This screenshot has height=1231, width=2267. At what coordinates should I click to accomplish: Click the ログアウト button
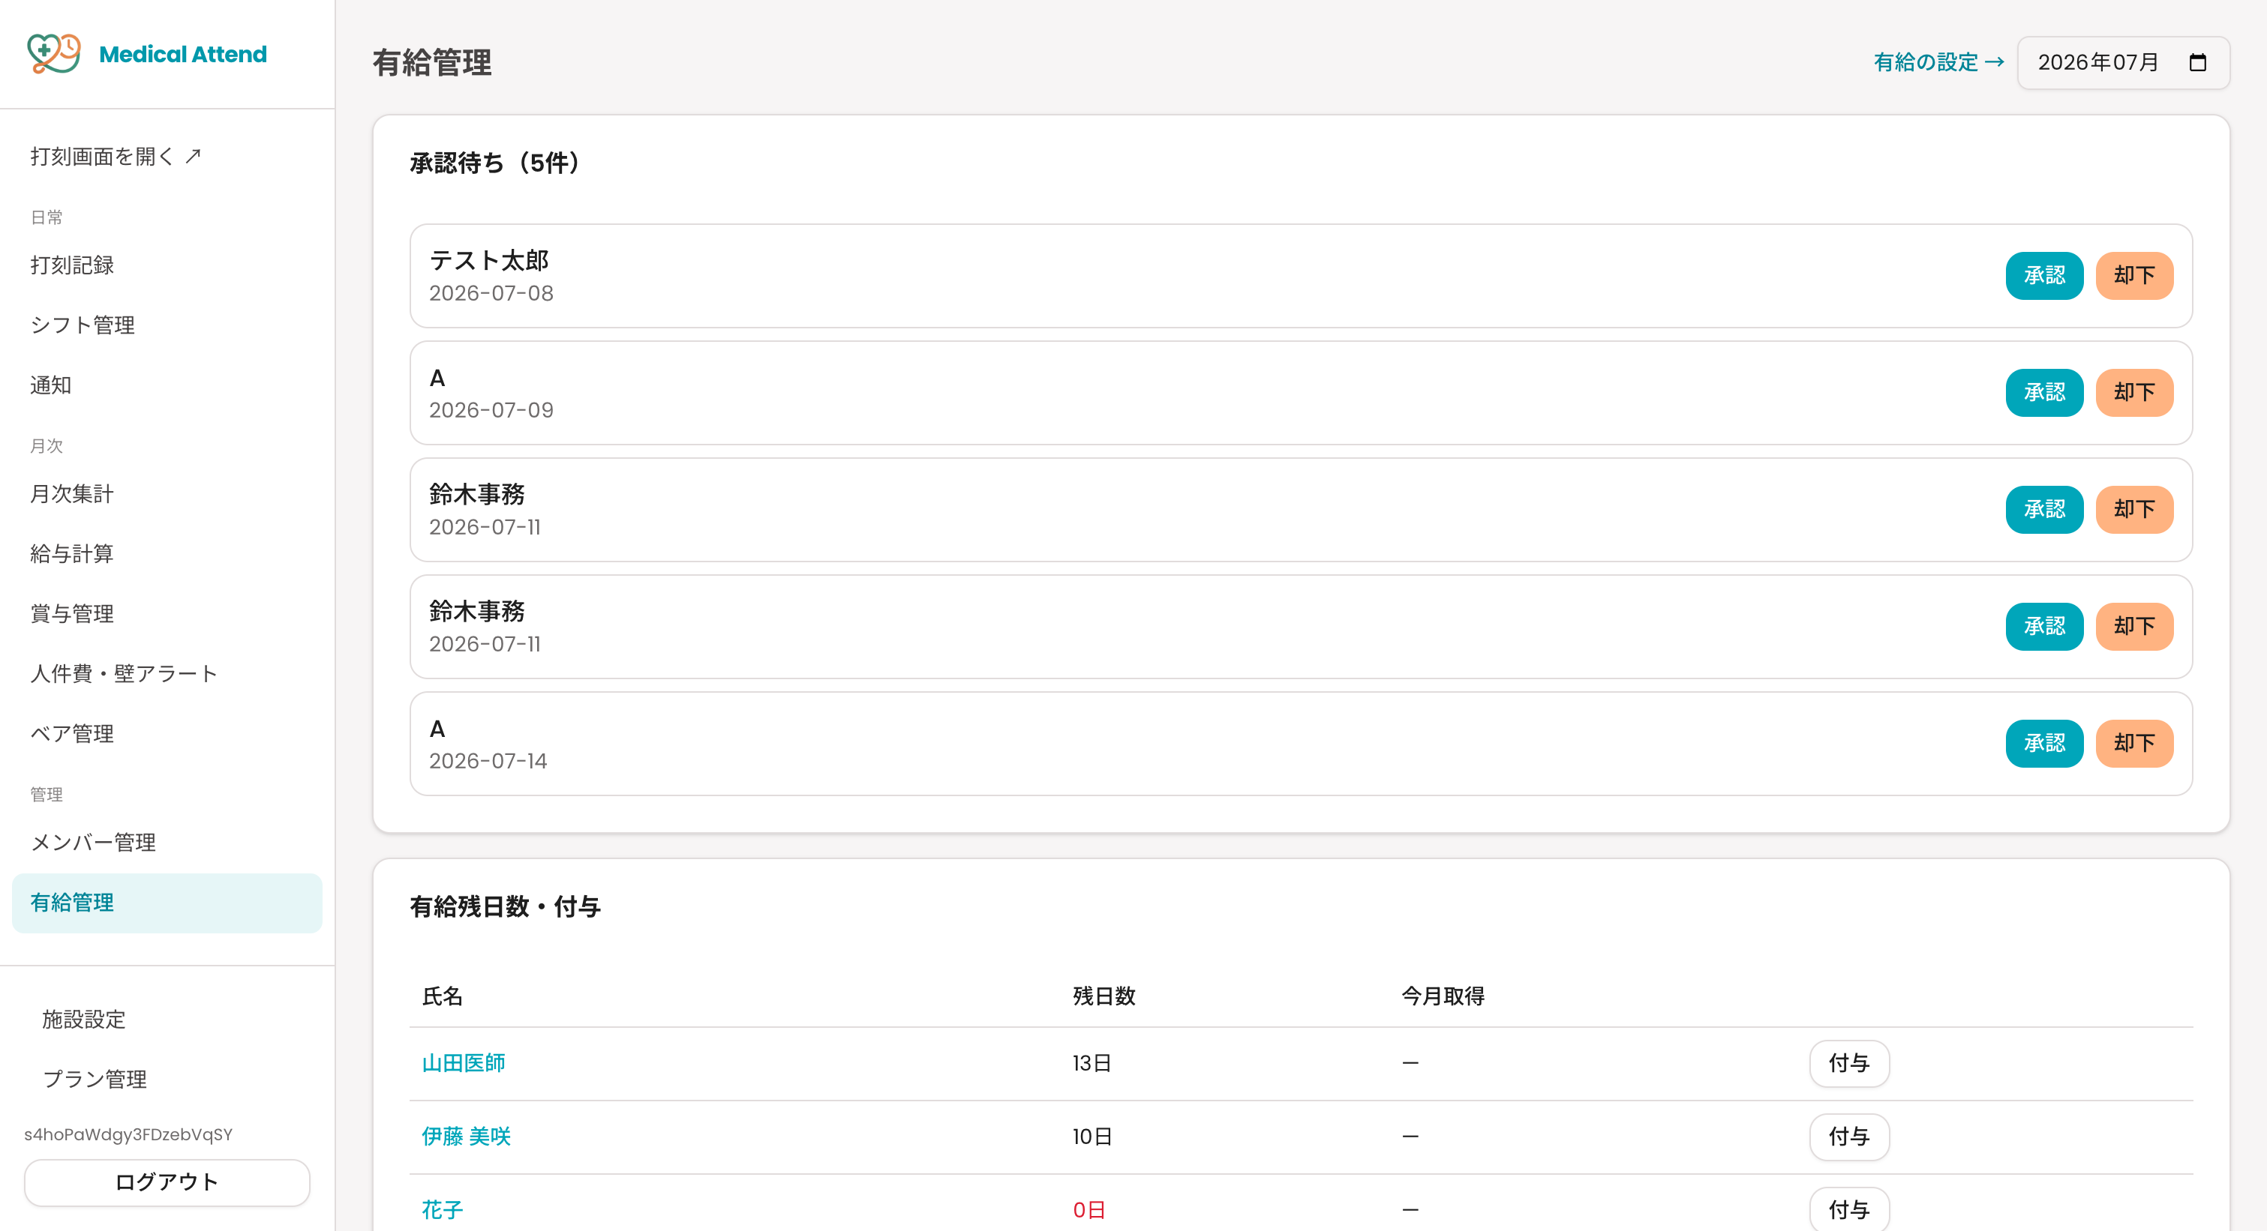[x=167, y=1182]
